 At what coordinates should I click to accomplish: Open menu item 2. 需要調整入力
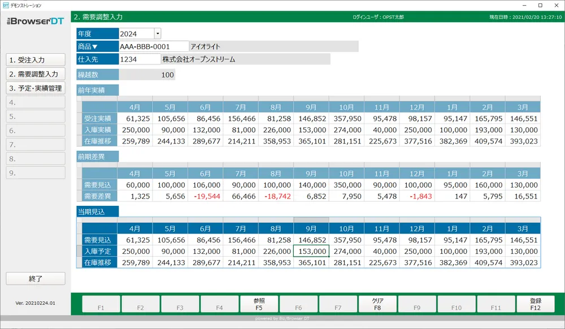coord(36,73)
